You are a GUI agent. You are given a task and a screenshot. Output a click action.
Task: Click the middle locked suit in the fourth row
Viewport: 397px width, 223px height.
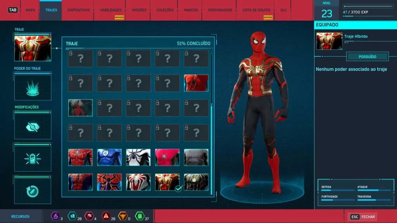(138, 132)
